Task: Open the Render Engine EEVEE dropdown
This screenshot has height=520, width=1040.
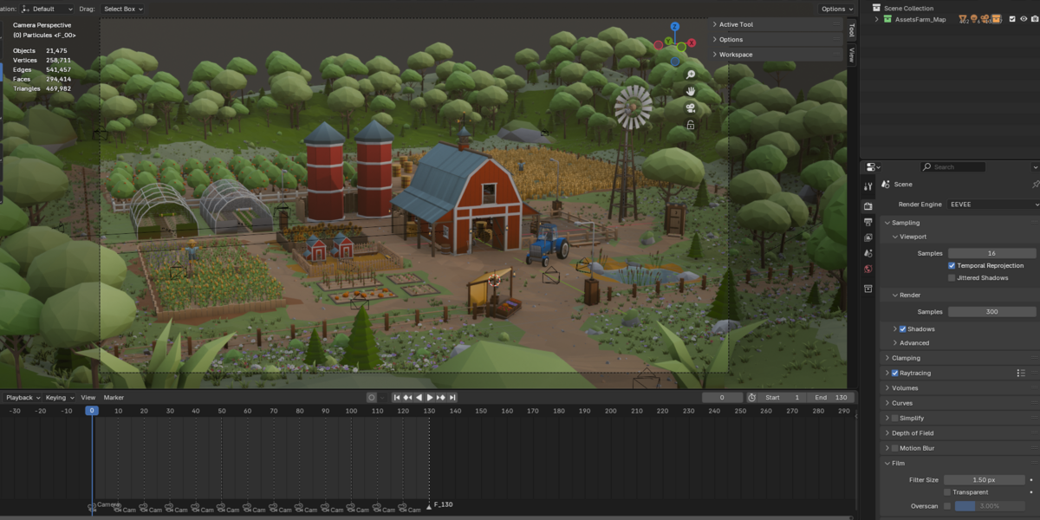Action: click(993, 205)
